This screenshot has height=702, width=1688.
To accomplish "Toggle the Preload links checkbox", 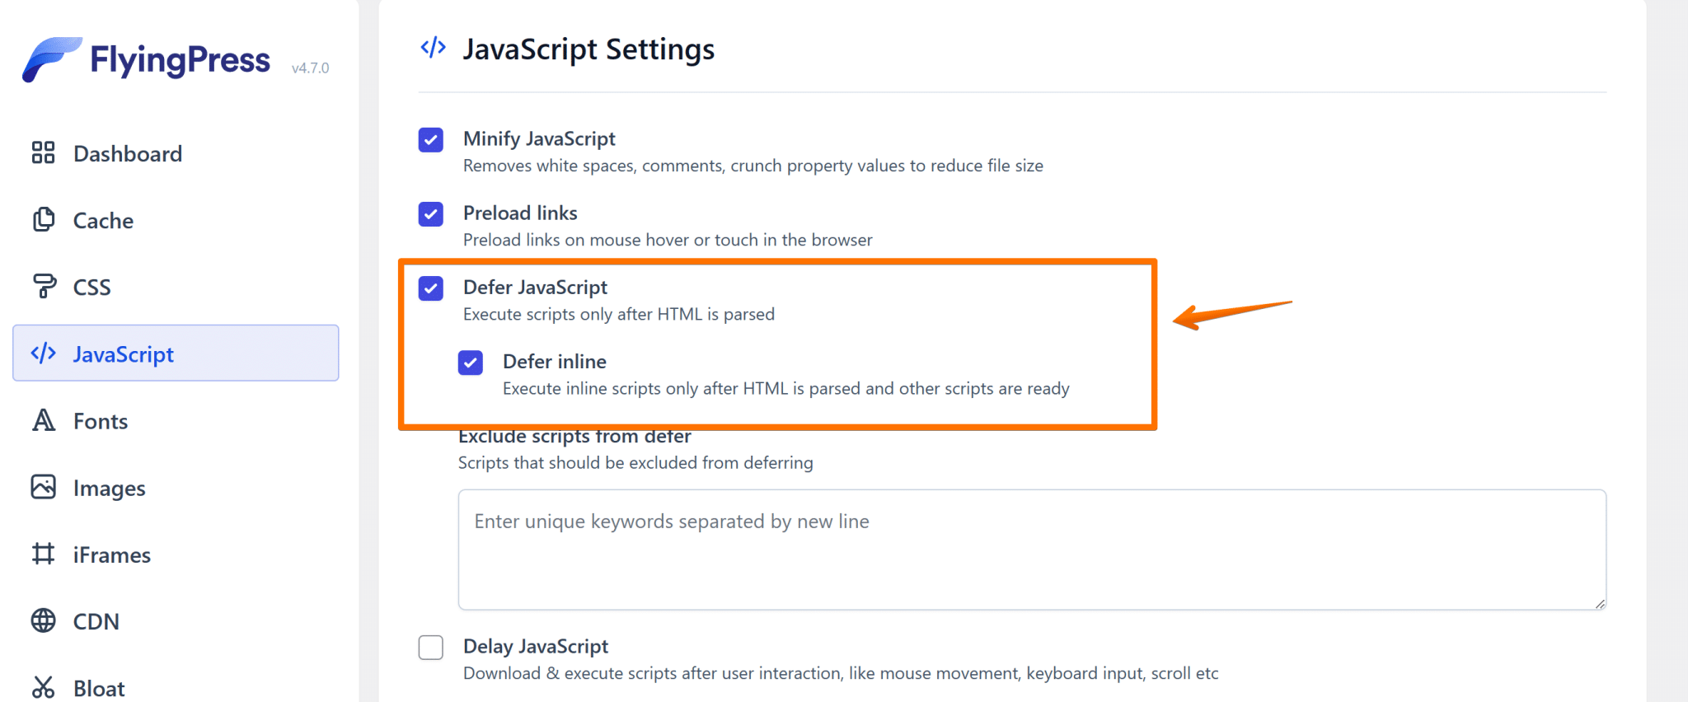I will pyautogui.click(x=431, y=214).
